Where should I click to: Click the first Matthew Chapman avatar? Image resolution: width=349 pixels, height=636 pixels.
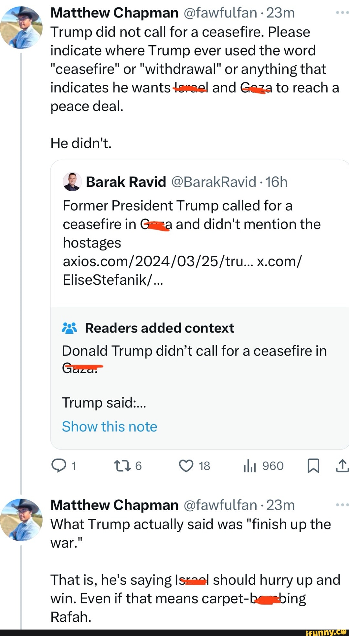pos(21,27)
